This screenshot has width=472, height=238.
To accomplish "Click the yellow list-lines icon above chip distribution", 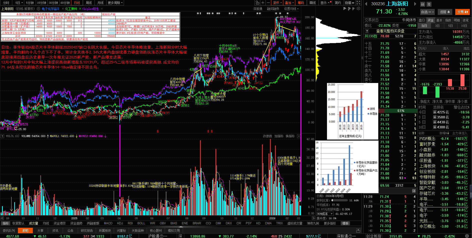I will [345, 8].
